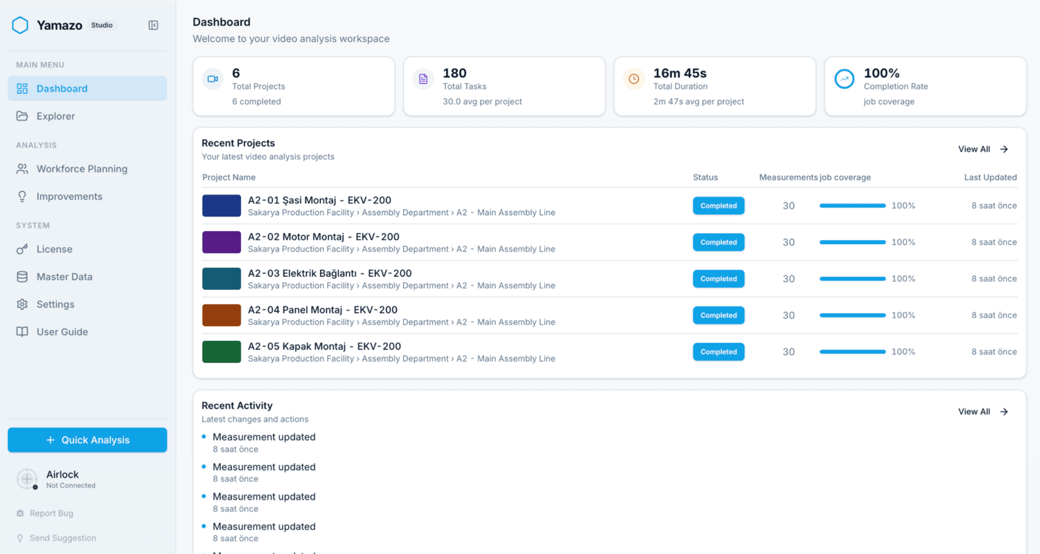
Task: Open project A2-04 Panel Montaj - EKV-200
Action: (322, 309)
